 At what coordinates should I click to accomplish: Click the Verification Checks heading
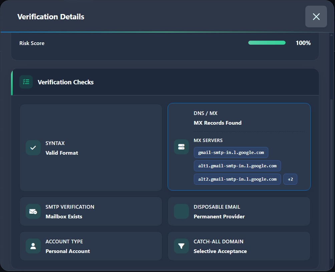click(x=66, y=82)
